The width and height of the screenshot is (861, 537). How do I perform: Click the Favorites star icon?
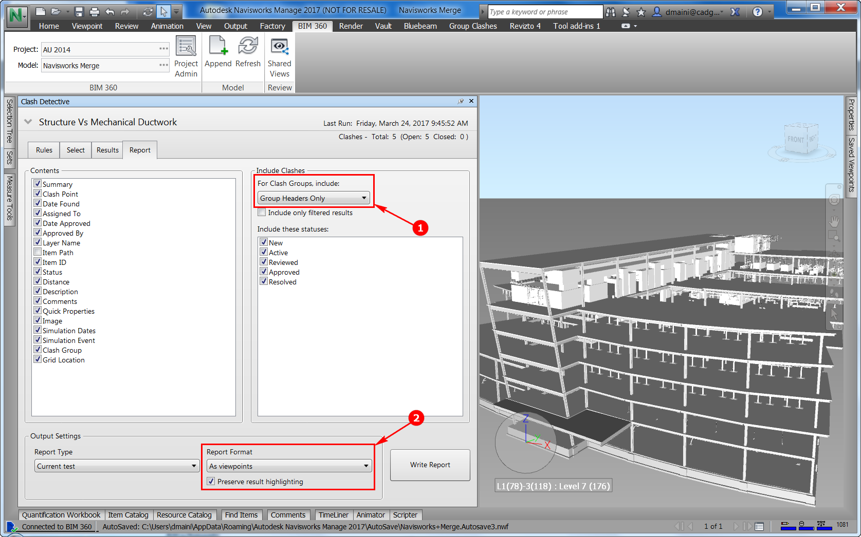pyautogui.click(x=641, y=12)
